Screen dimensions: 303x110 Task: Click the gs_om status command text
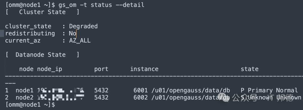(101, 5)
